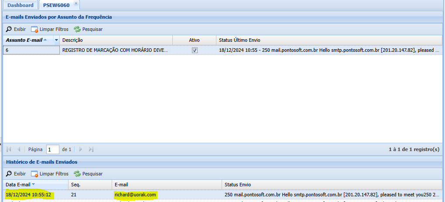Viewport: 445px width, 202px height.
Task: Click Pesquisar refresh icon in Histórico panel
Action: tap(77, 174)
